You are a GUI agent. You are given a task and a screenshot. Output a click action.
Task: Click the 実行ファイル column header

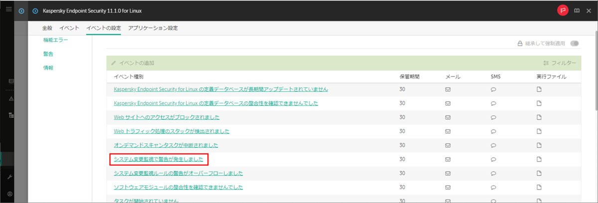(551, 77)
